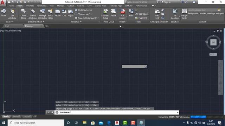225x126 pixels.
Task: Expand the Reference panel dropdown
Action: pos(76,22)
